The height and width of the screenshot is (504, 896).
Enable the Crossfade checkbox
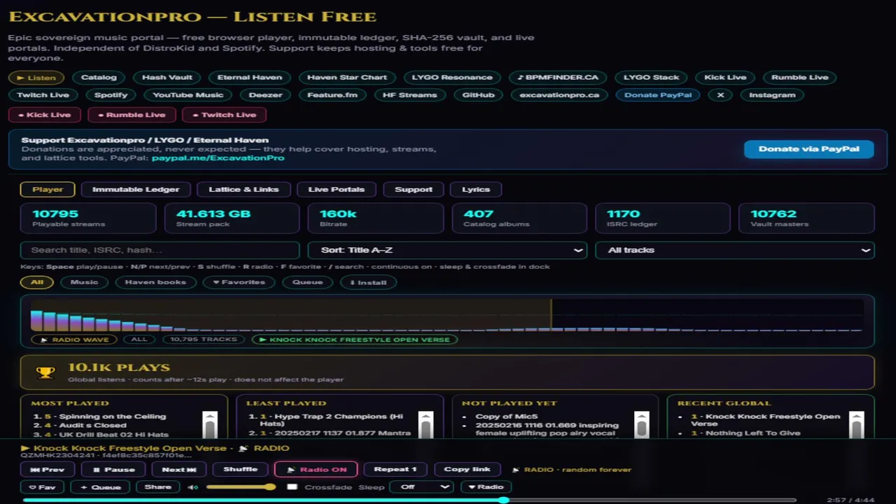tap(293, 487)
